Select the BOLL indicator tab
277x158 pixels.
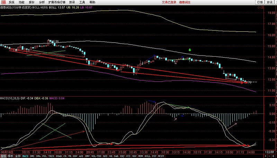[148, 156]
